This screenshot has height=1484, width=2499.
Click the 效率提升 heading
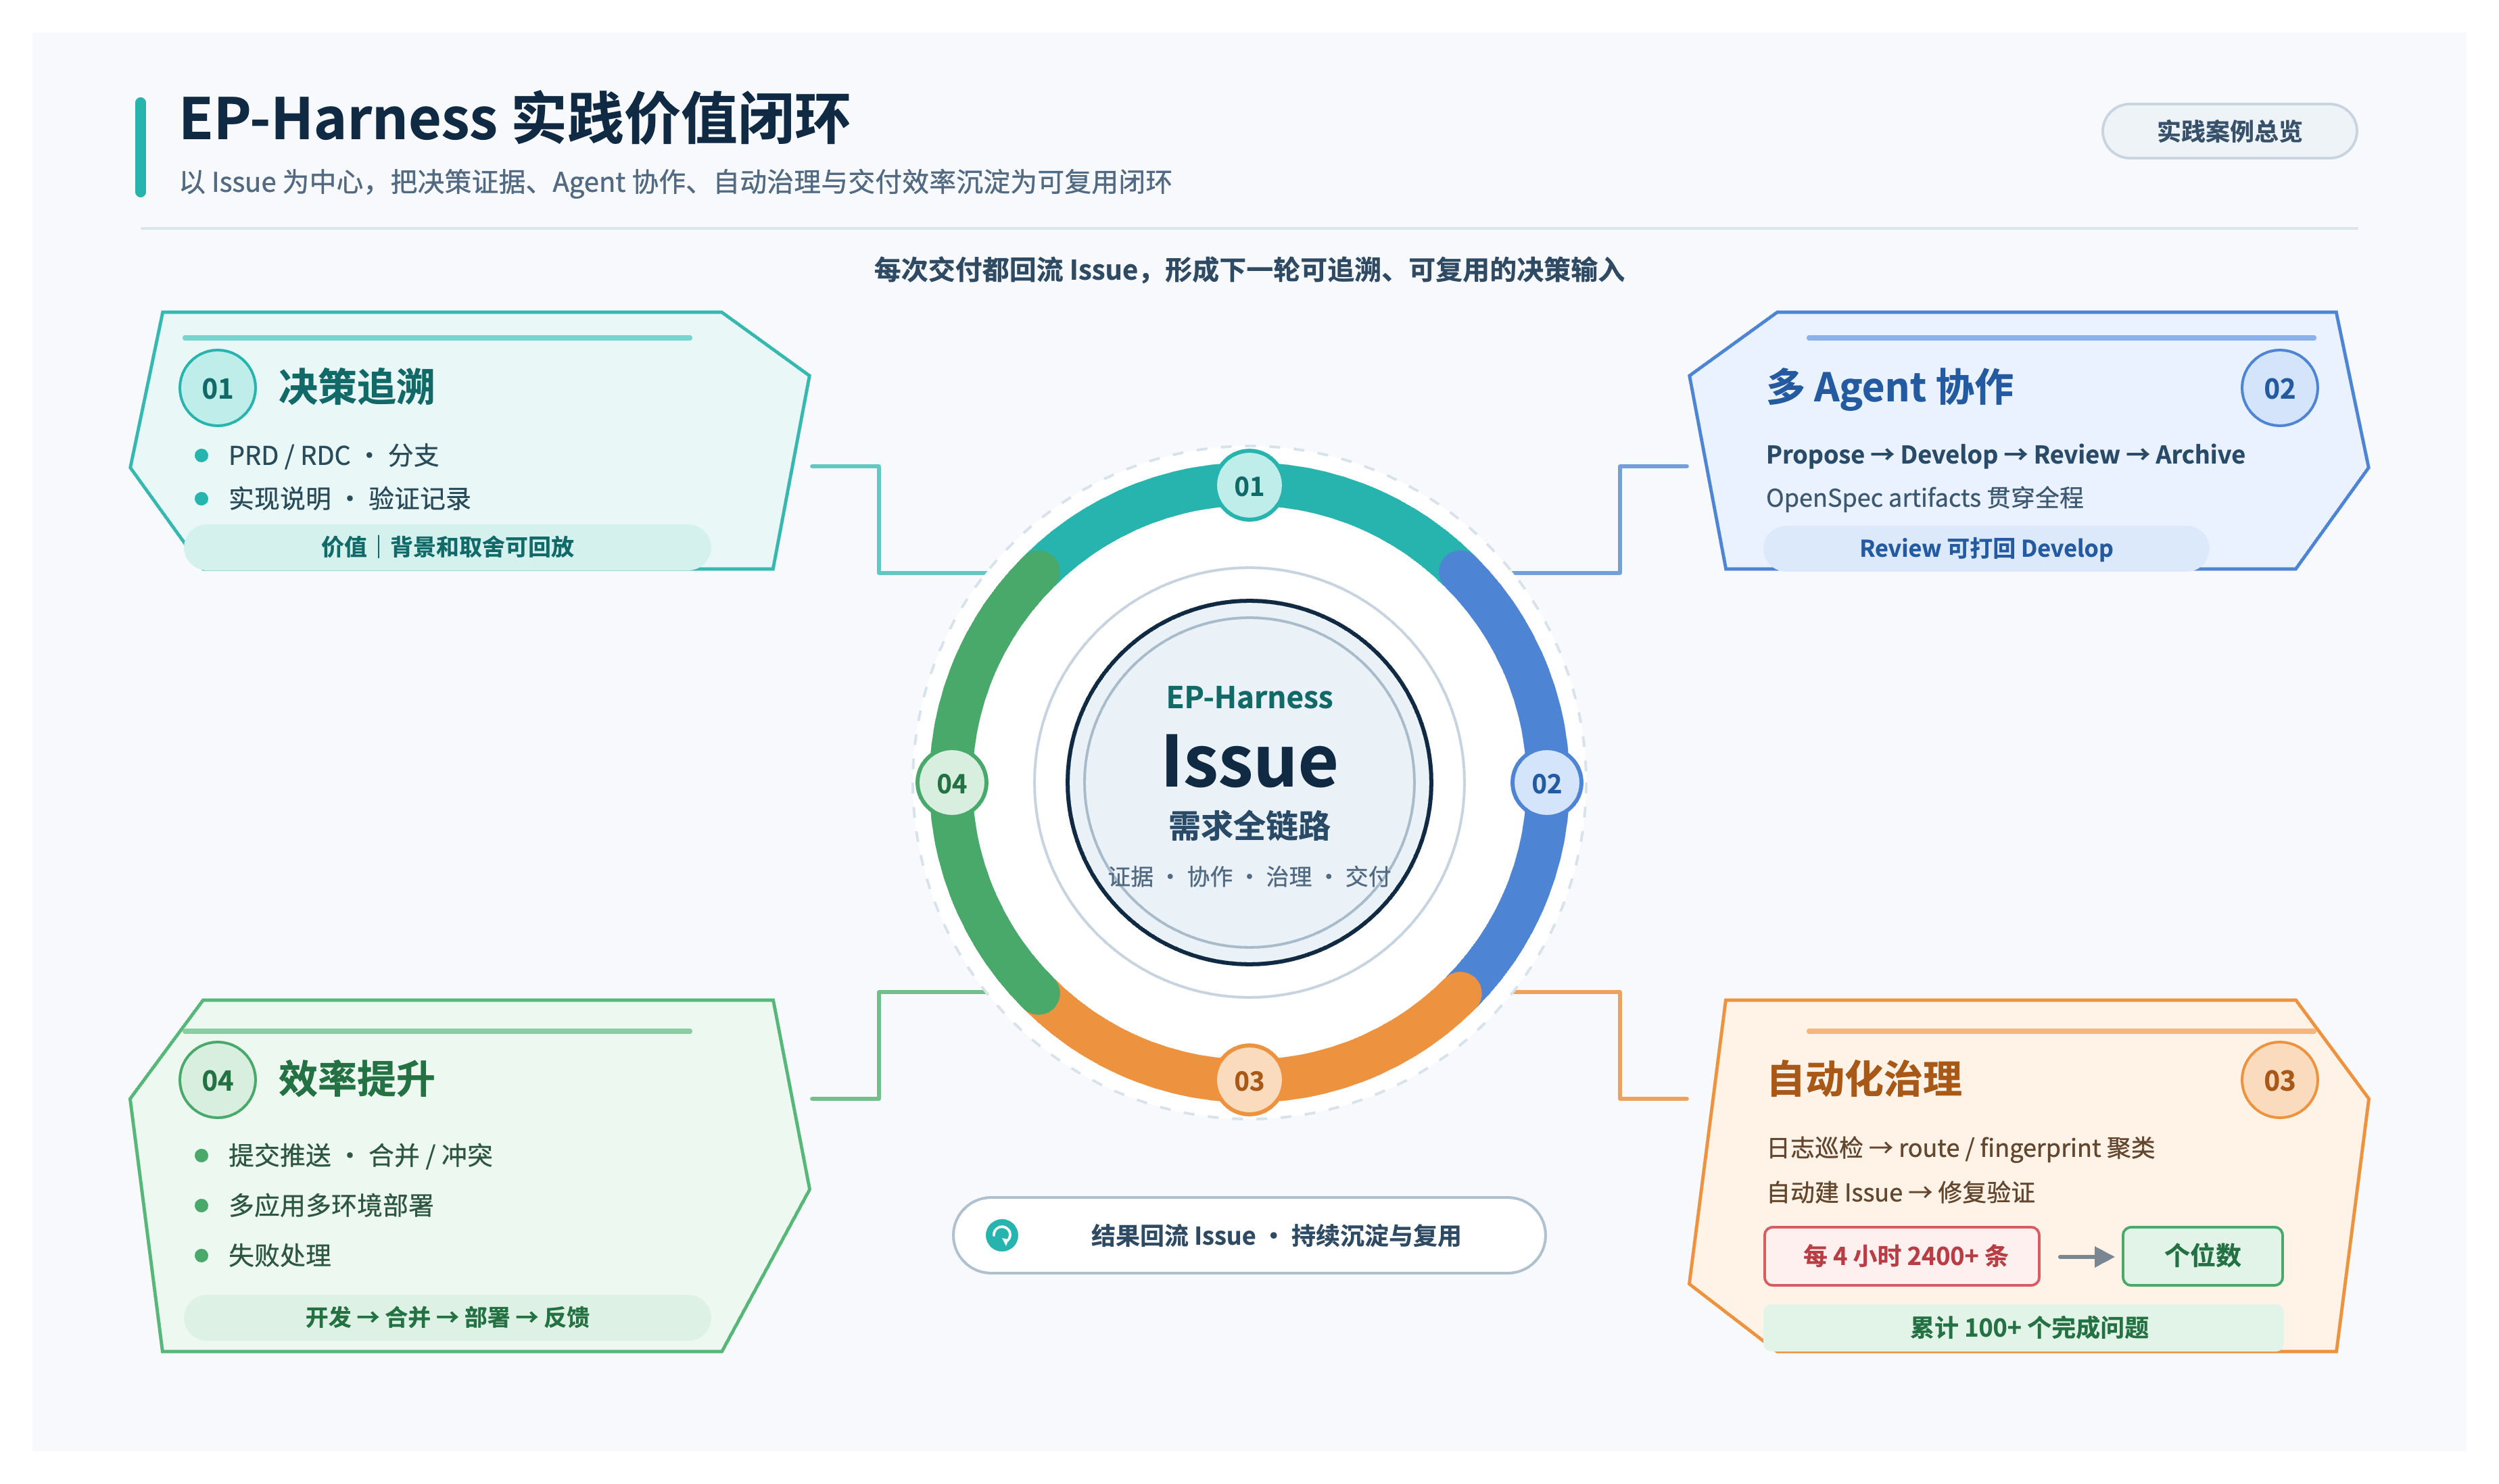click(356, 1080)
